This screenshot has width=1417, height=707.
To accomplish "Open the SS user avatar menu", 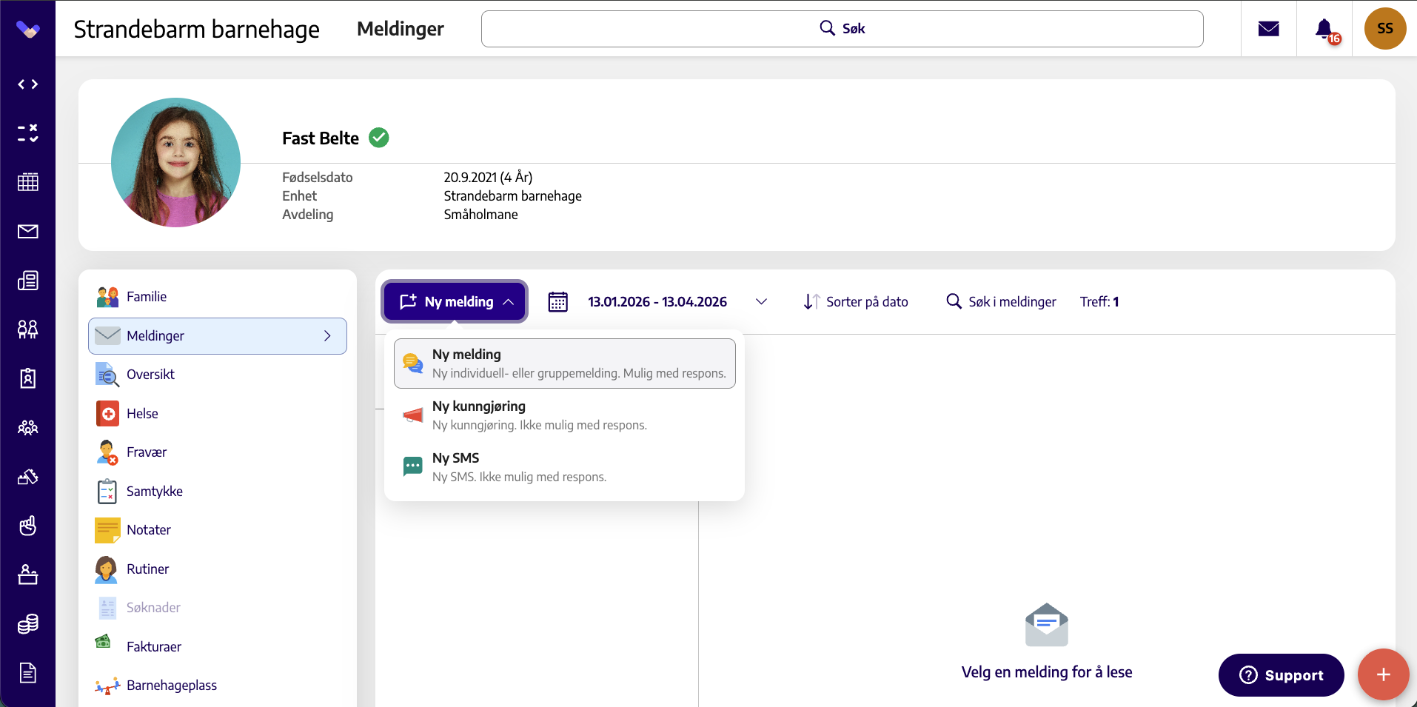I will pos(1384,29).
